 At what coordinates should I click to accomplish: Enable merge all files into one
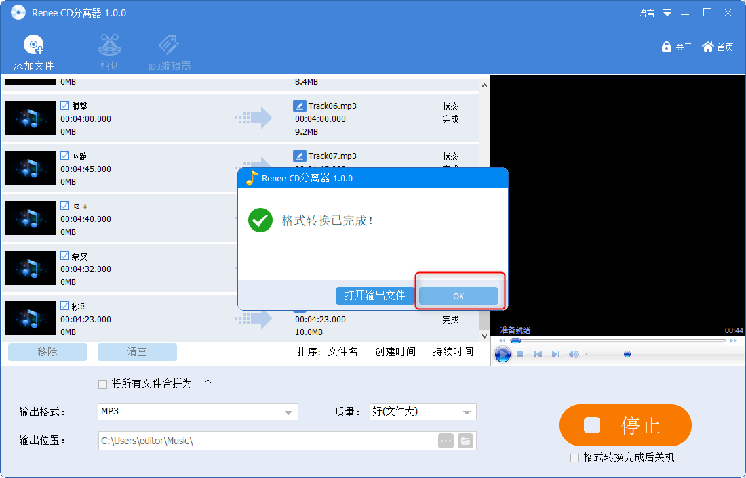click(x=102, y=384)
